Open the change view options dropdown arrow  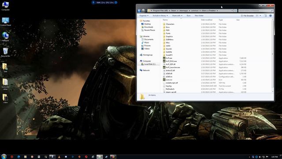[260, 16]
